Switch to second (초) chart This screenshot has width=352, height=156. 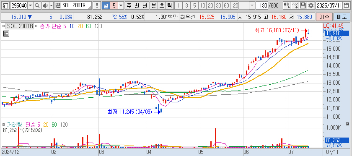[161, 5]
